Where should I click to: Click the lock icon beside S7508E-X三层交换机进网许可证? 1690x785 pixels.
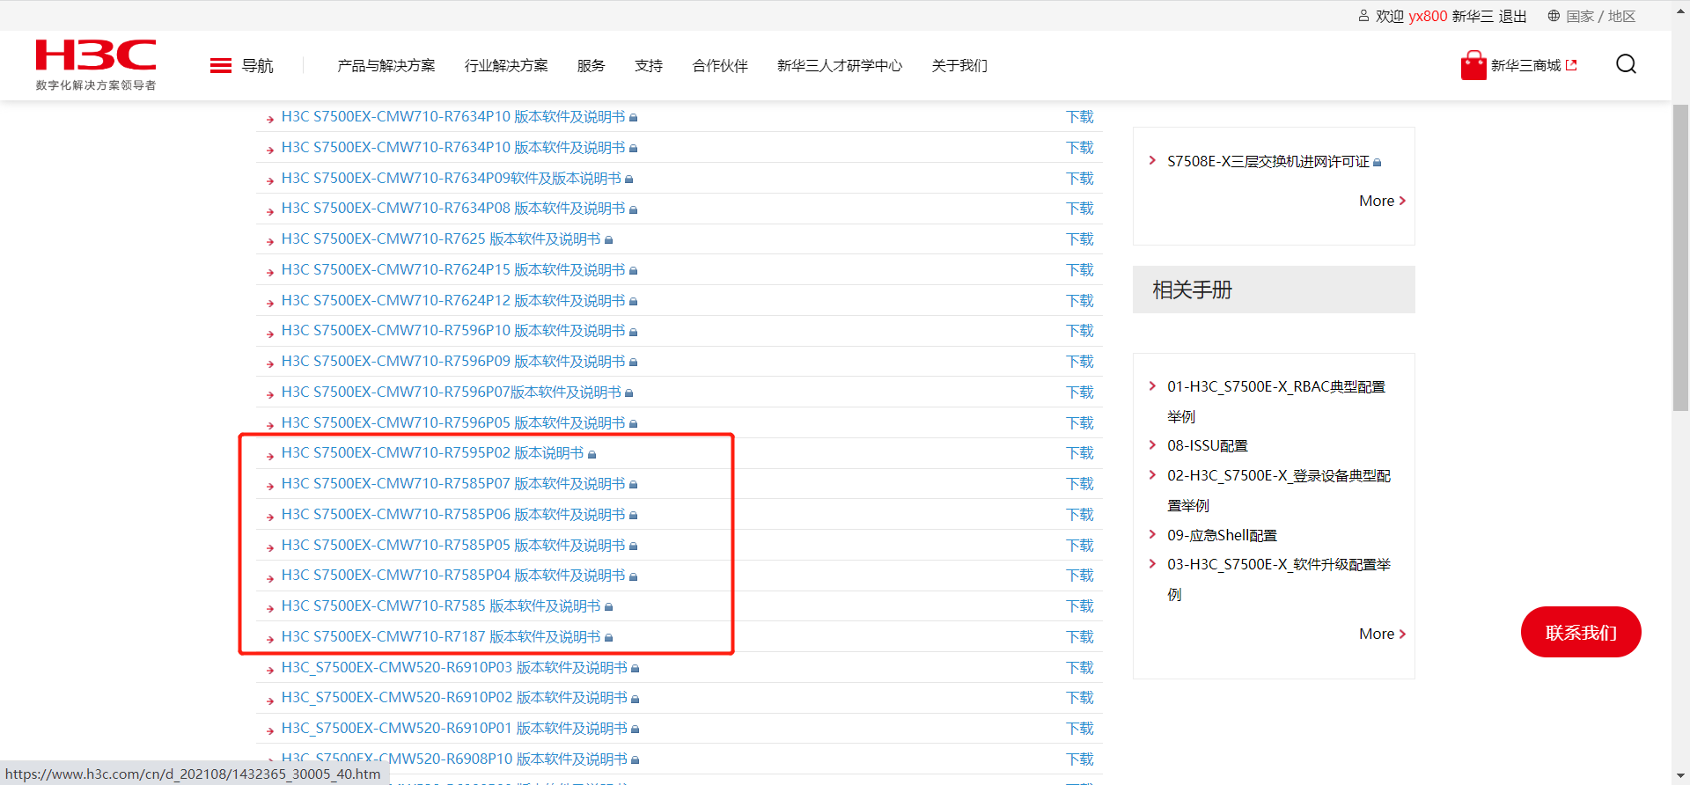[1378, 163]
